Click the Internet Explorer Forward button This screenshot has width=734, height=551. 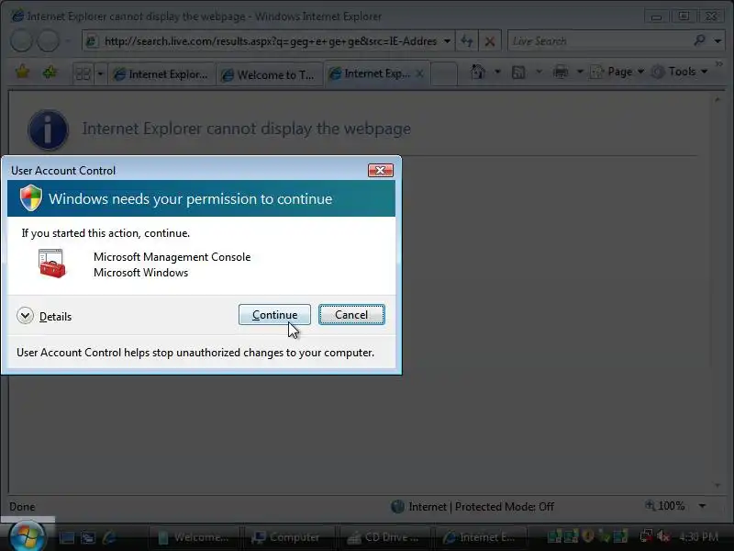(49, 41)
